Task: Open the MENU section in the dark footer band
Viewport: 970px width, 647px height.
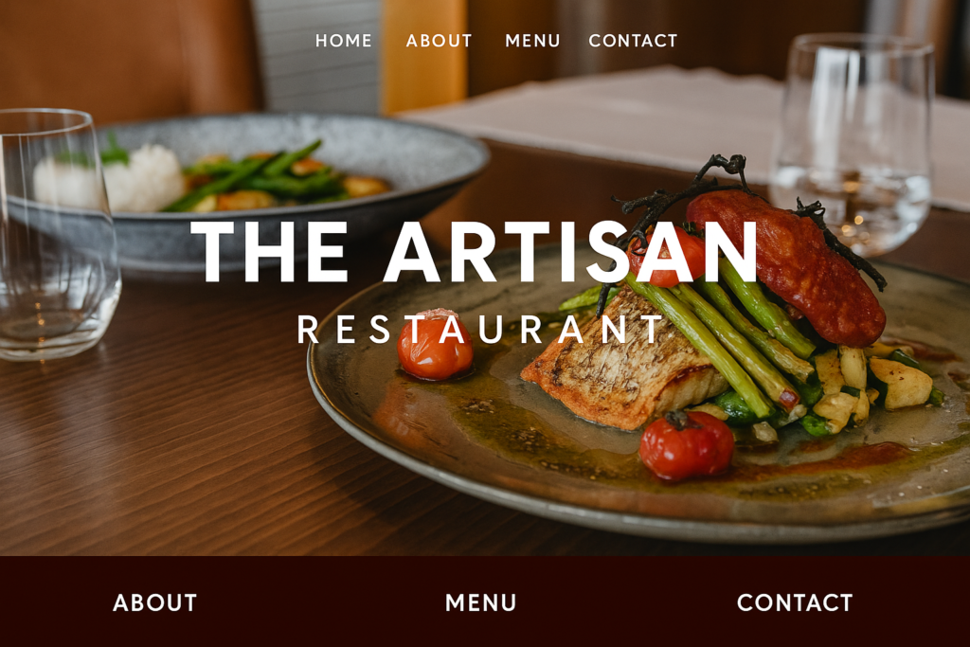Action: coord(480,602)
